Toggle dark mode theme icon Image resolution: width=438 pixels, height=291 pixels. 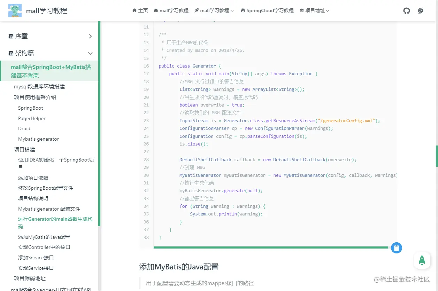pos(421,11)
